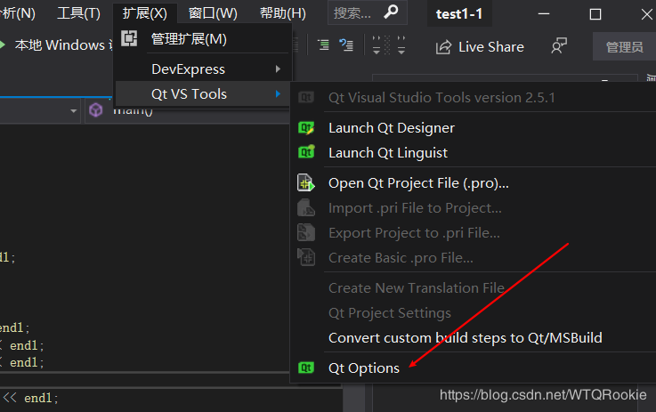Select Convert custom build steps to Qt/MSBuild

click(465, 338)
